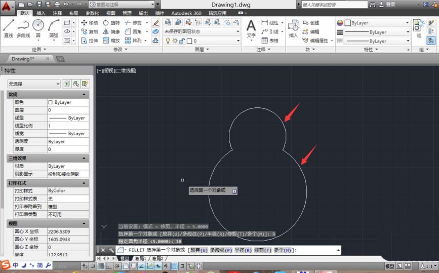Collapse the 常规 properties section
Viewport: 439px width, 273px height.
pyautogui.click(x=84, y=95)
